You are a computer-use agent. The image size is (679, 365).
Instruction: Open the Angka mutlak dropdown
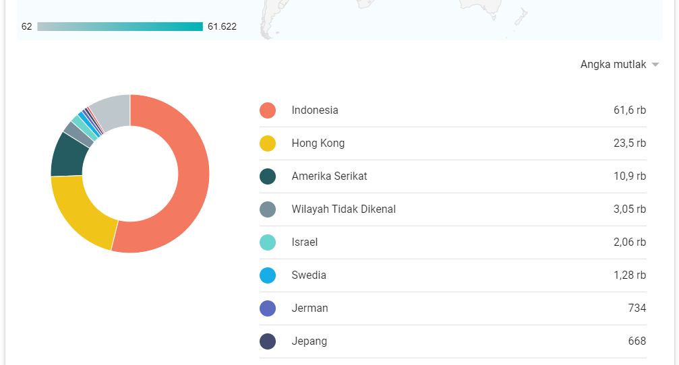[619, 65]
